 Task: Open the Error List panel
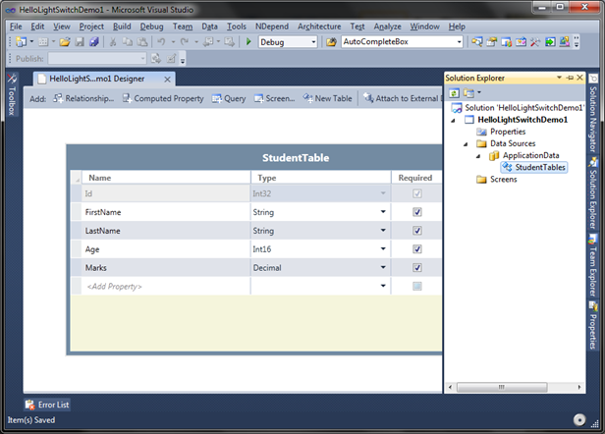tap(47, 405)
